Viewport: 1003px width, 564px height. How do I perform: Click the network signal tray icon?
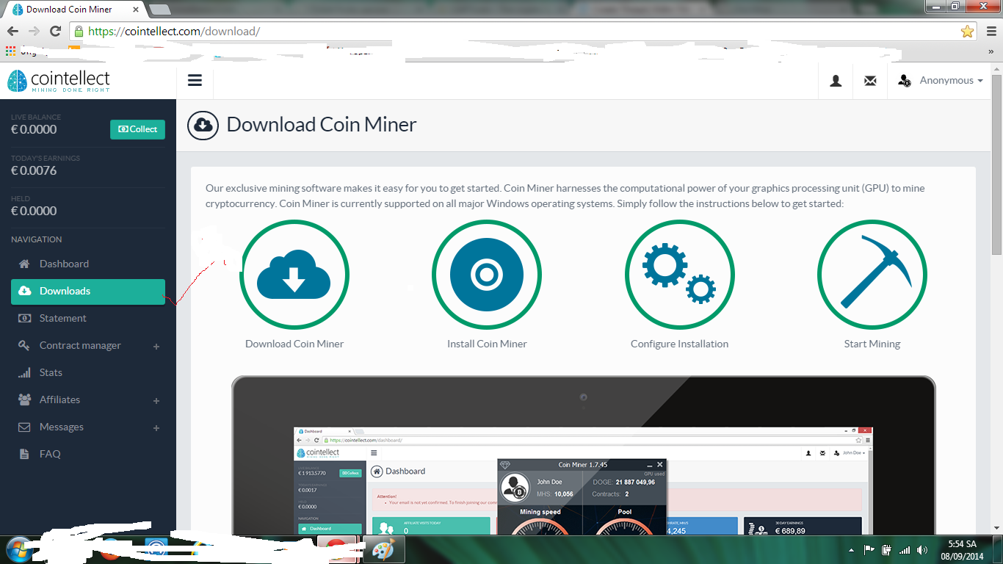tap(905, 549)
